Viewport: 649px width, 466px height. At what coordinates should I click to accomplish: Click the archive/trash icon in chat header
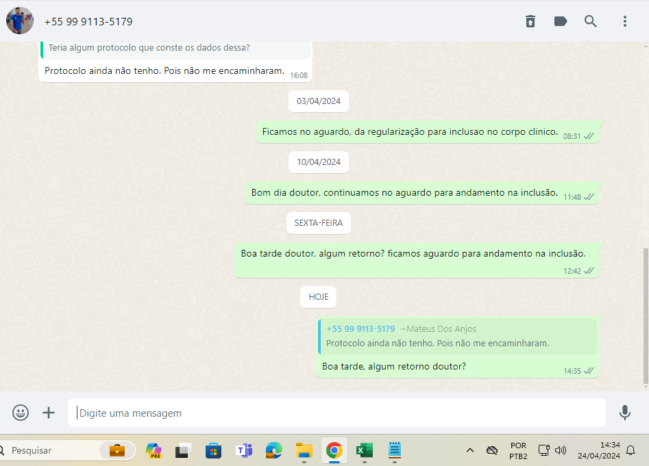[530, 21]
